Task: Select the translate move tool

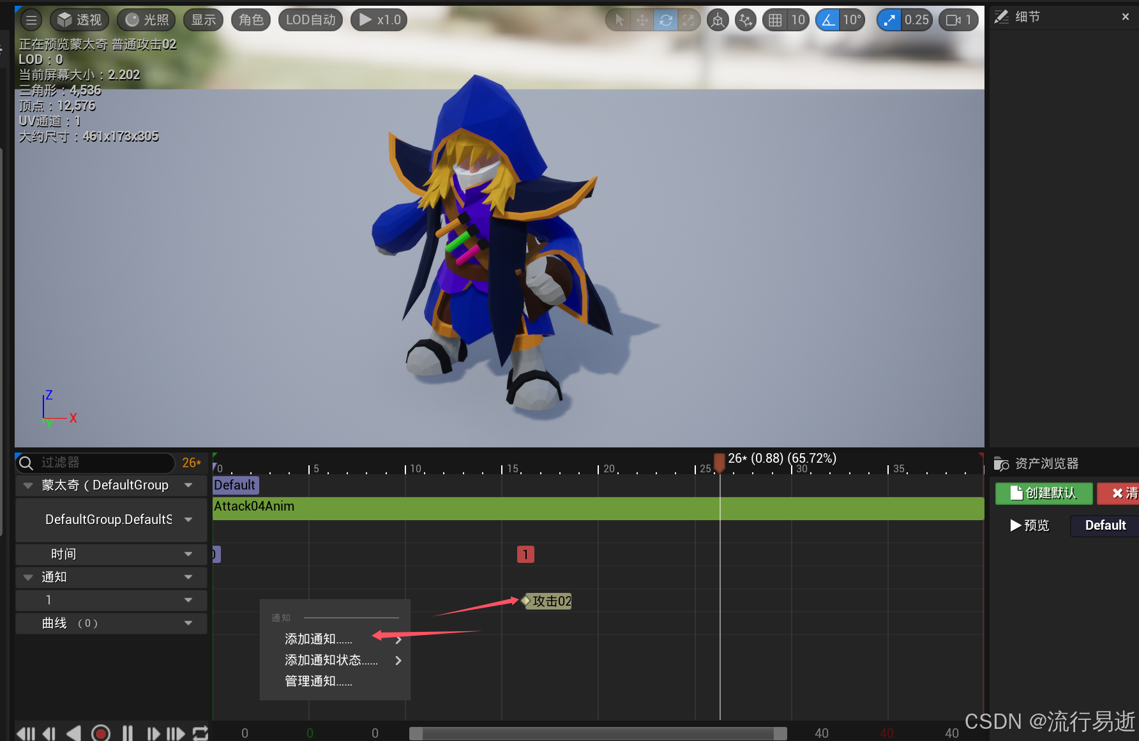Action: click(642, 20)
